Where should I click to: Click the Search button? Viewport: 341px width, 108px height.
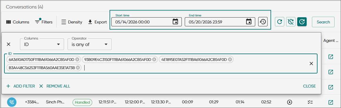click(323, 22)
